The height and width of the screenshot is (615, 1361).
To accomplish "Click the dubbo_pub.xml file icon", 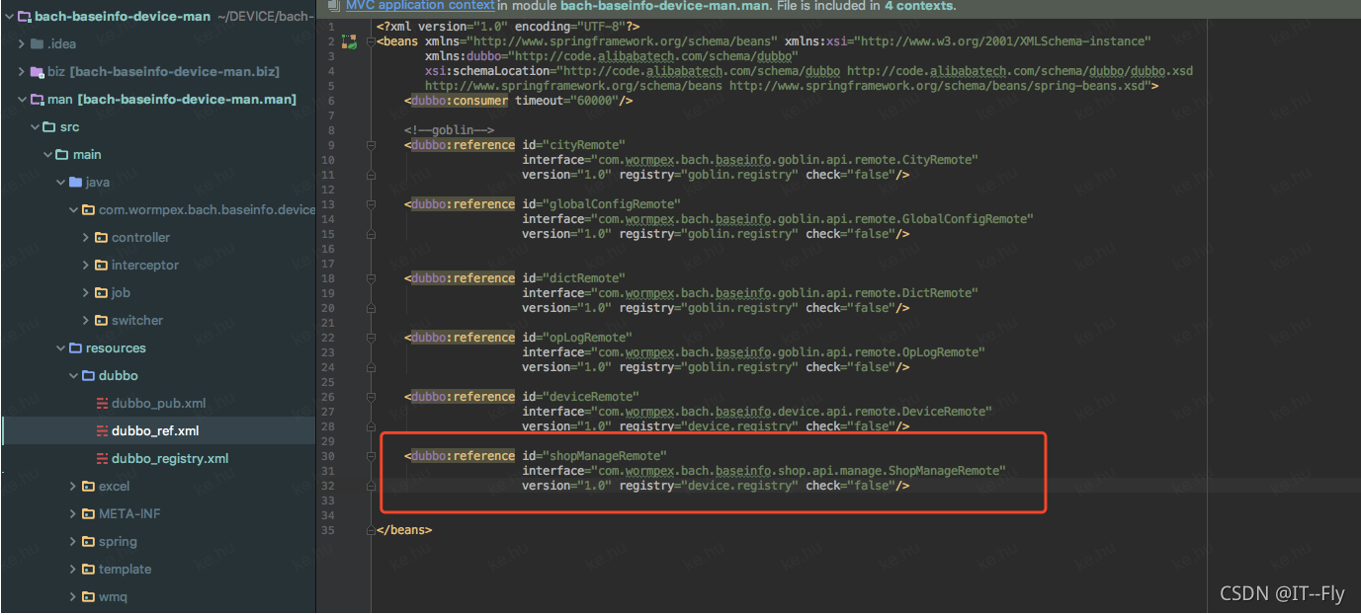I will click(102, 404).
